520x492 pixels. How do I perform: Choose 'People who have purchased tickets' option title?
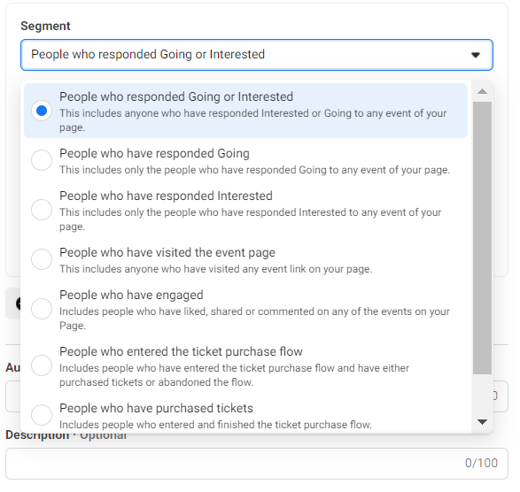point(156,408)
